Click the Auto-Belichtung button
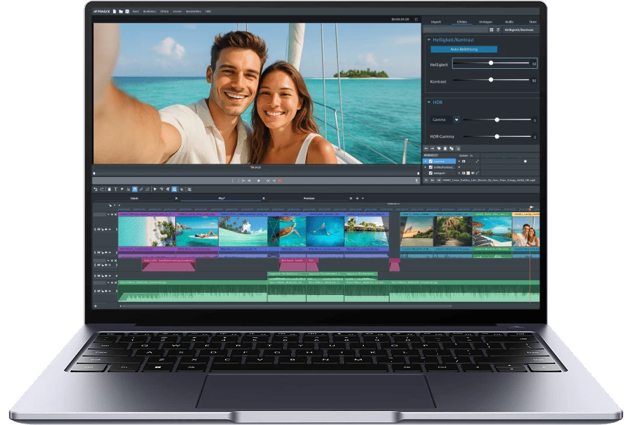 click(463, 49)
